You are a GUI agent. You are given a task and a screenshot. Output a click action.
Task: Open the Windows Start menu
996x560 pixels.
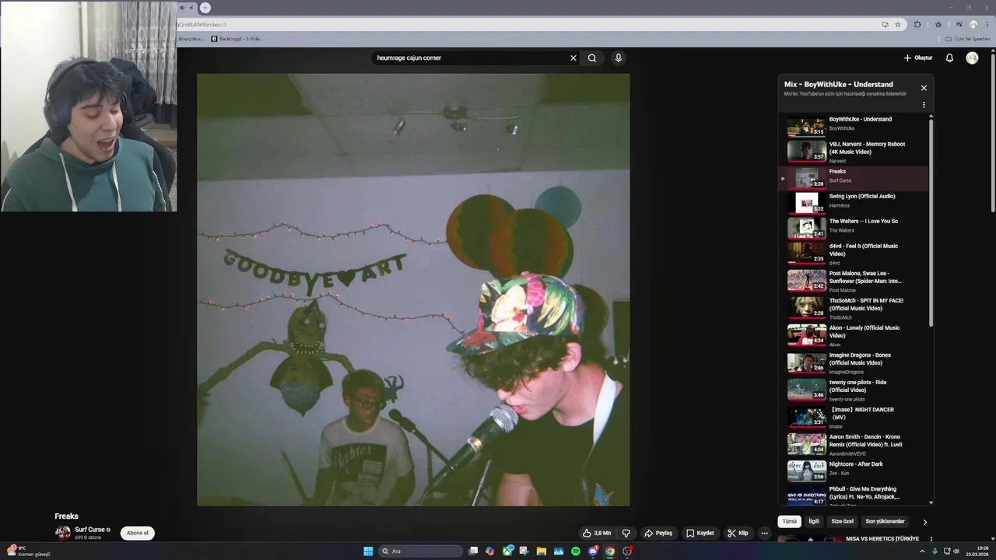(368, 551)
